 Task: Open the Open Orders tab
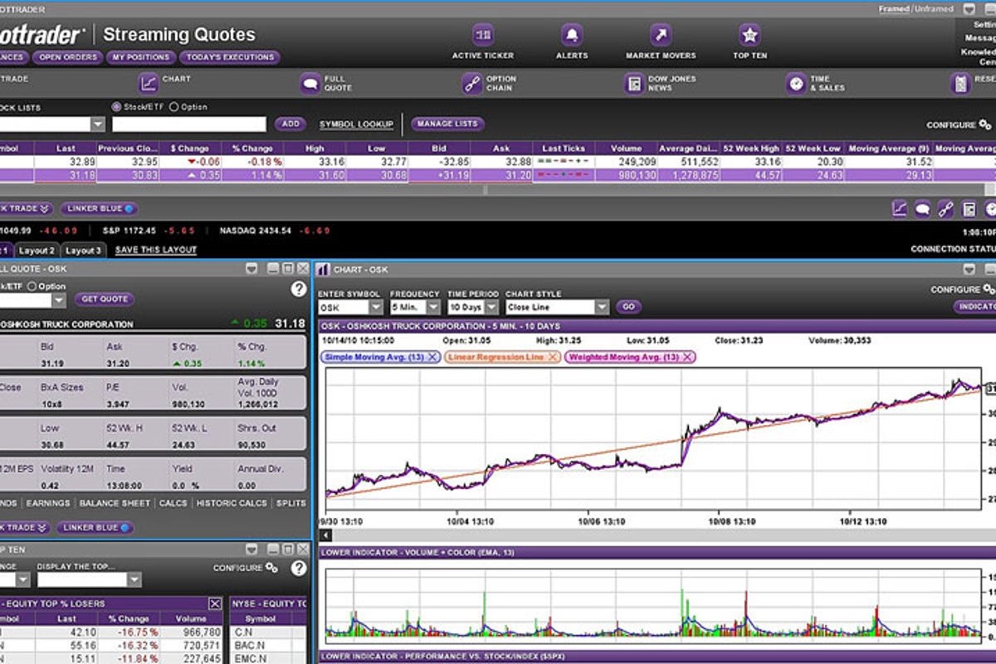pyautogui.click(x=69, y=57)
